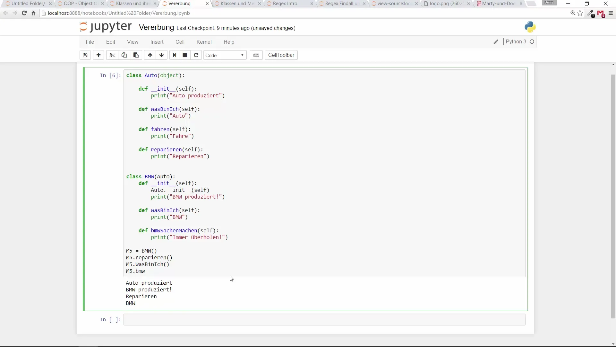The height and width of the screenshot is (347, 616).
Task: Open the Insert menu
Action: 157,42
